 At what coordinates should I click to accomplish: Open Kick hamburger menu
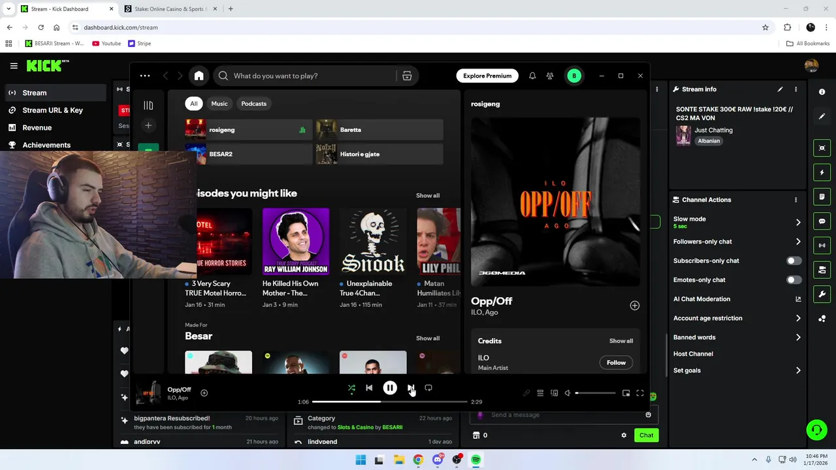[x=14, y=66]
